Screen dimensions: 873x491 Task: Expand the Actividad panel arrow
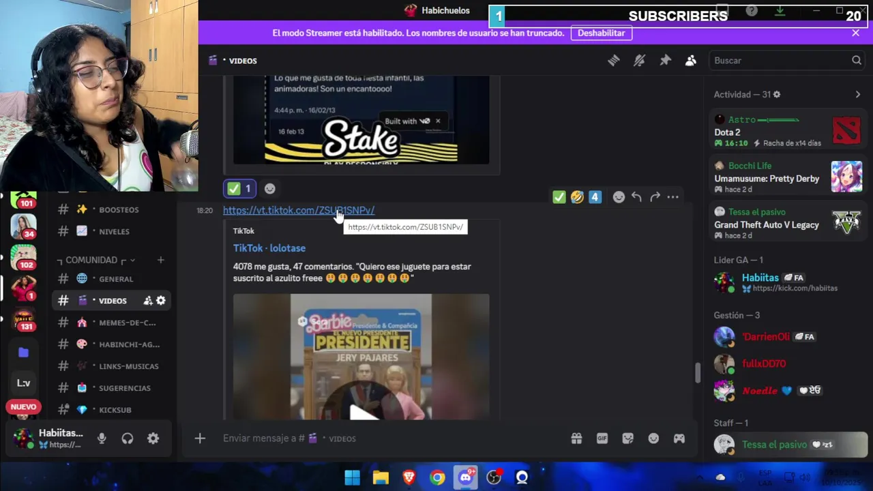(858, 95)
